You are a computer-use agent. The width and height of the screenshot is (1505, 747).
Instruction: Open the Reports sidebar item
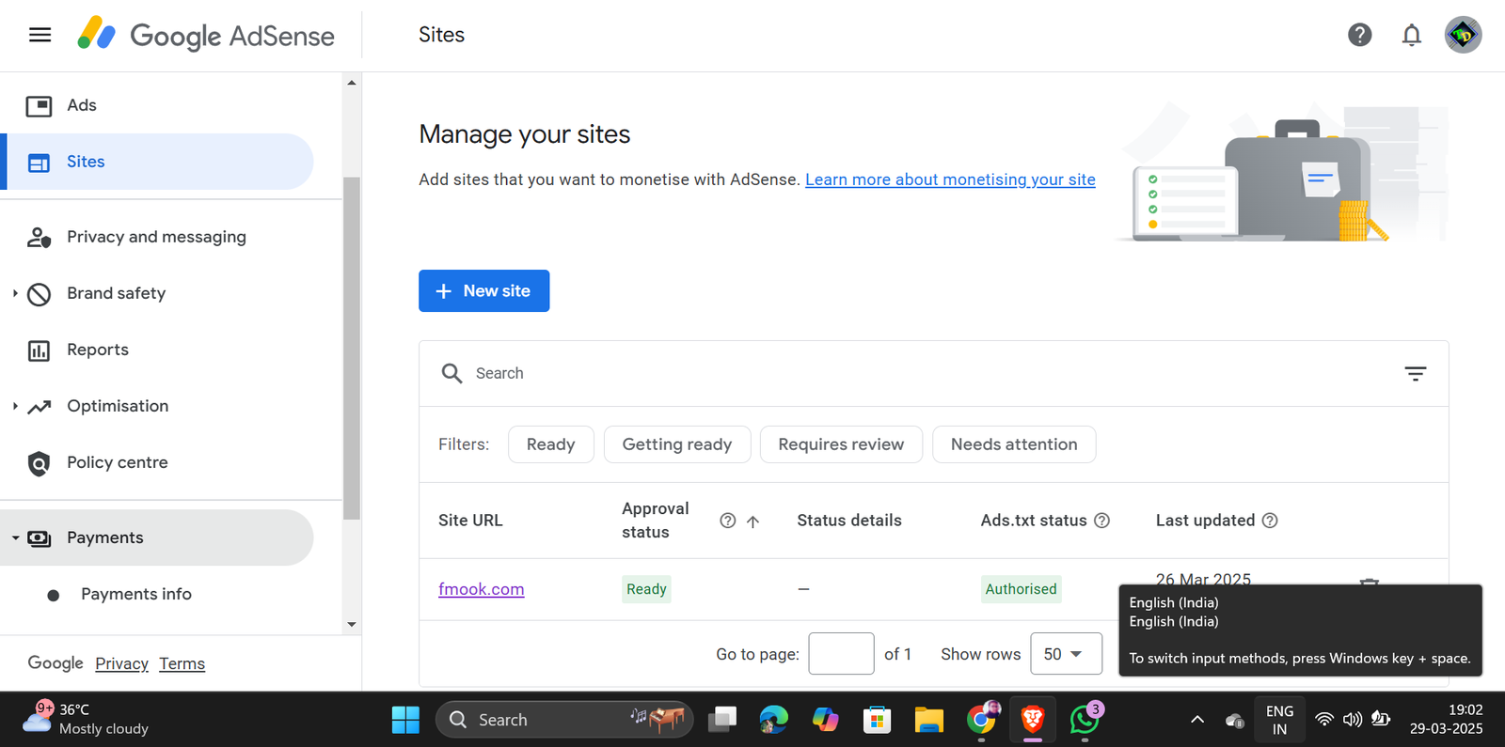[x=98, y=350]
